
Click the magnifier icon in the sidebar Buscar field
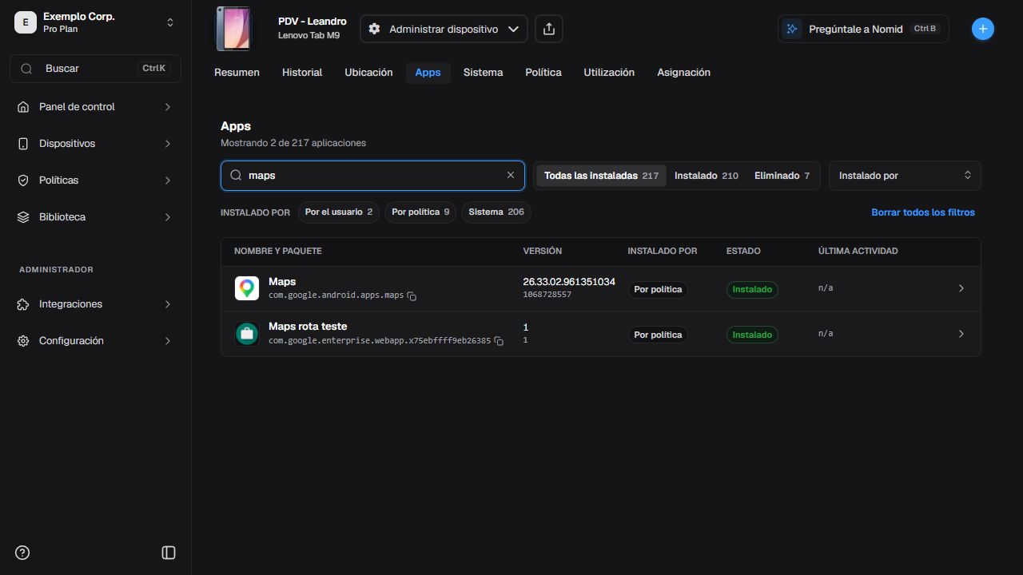coord(26,69)
